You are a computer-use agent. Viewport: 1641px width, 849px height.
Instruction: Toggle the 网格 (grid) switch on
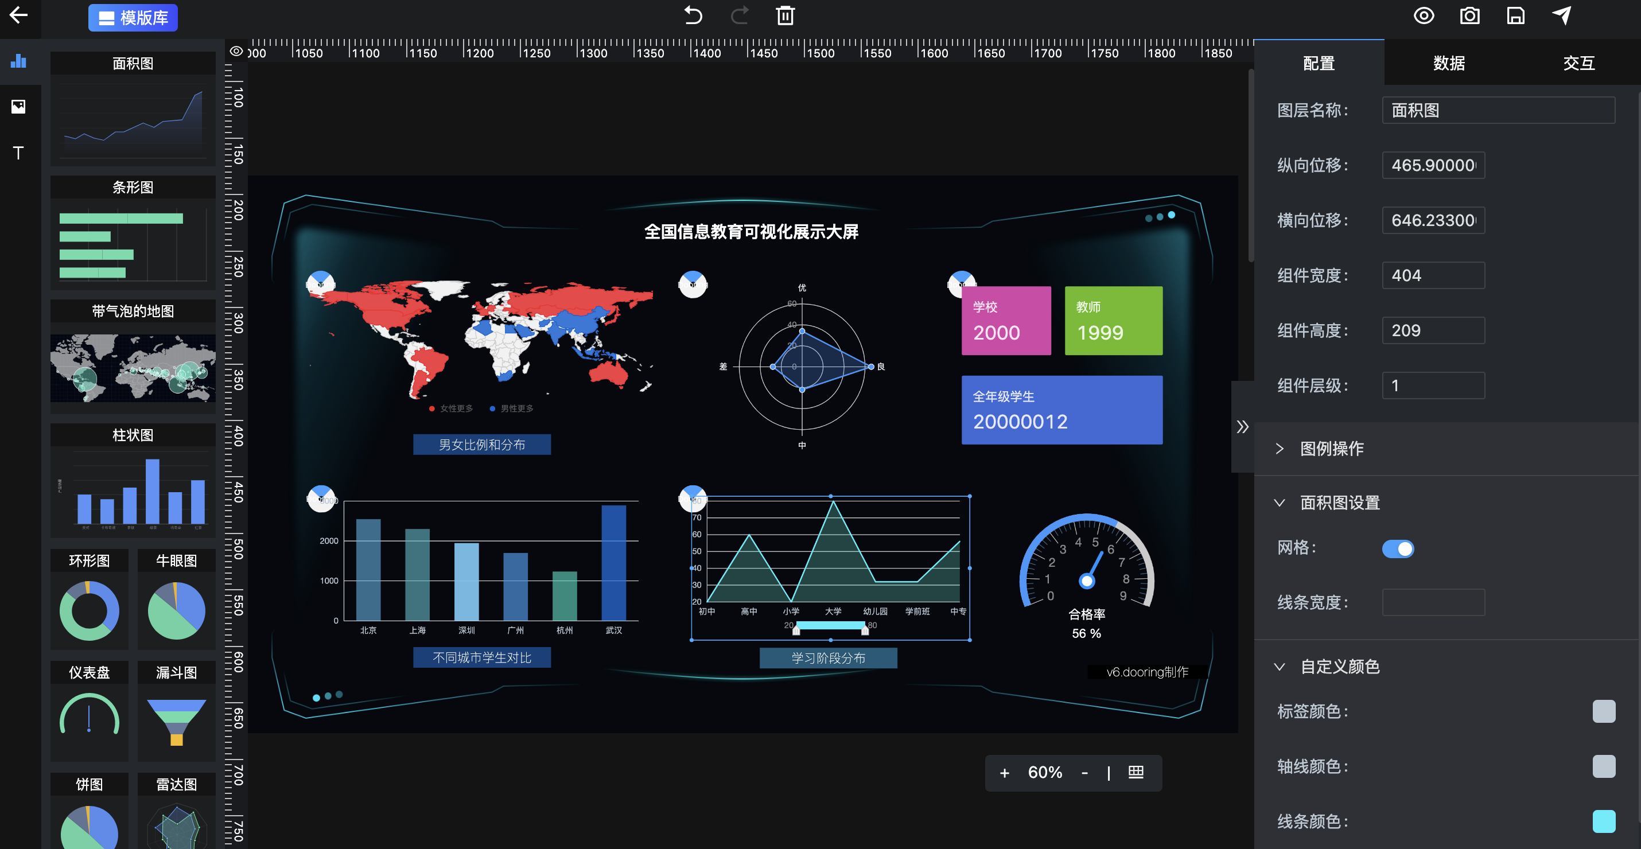[1398, 549]
